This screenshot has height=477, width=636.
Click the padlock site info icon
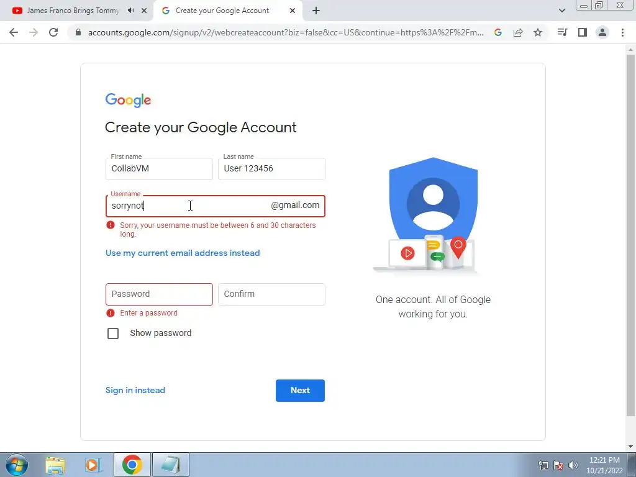78,32
